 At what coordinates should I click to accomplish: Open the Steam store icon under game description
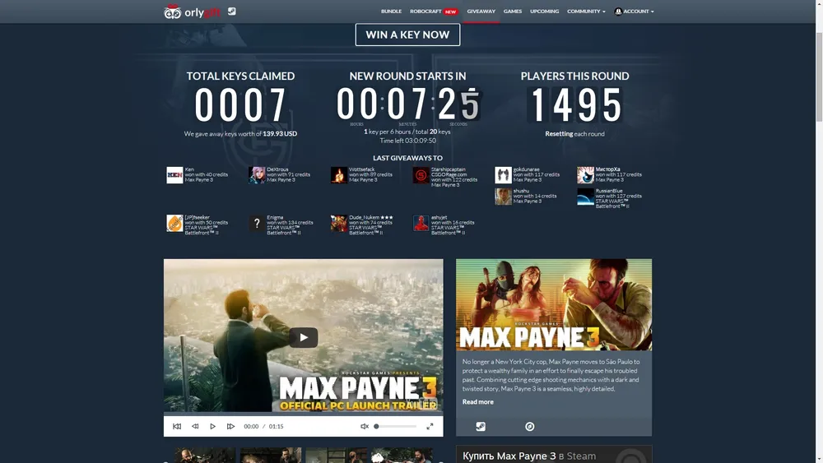(481, 427)
